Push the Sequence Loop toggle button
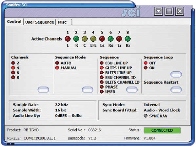 pyautogui.click(x=176, y=74)
